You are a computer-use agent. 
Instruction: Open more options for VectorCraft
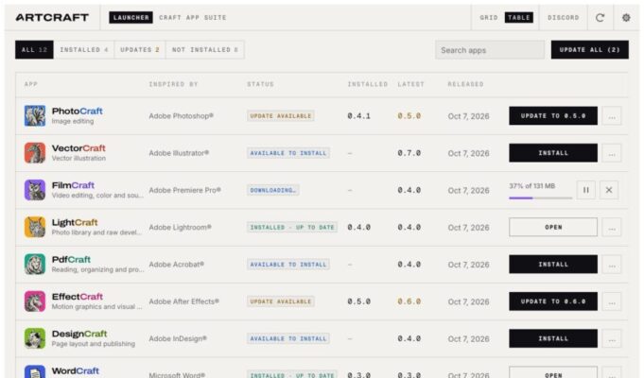(x=612, y=153)
